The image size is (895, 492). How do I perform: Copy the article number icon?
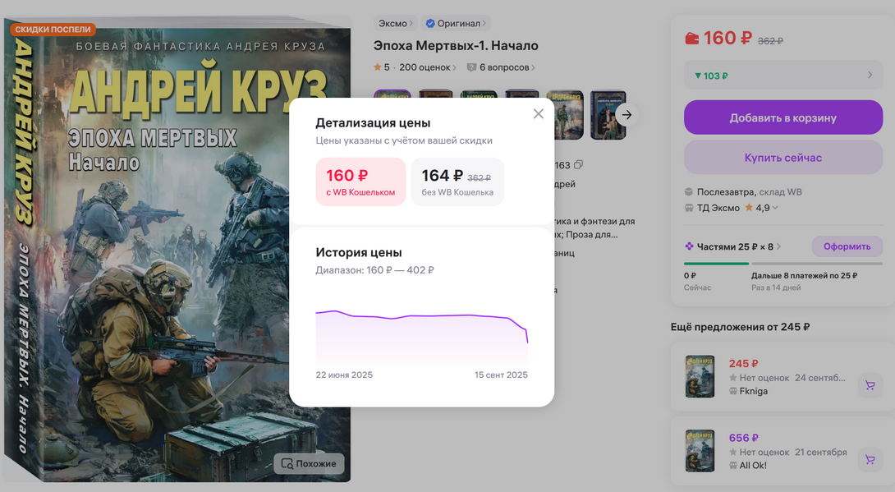point(578,164)
